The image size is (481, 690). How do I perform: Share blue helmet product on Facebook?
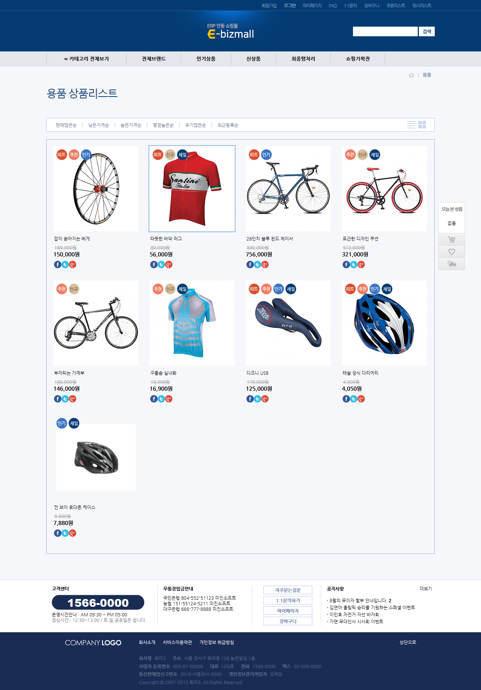pos(346,399)
